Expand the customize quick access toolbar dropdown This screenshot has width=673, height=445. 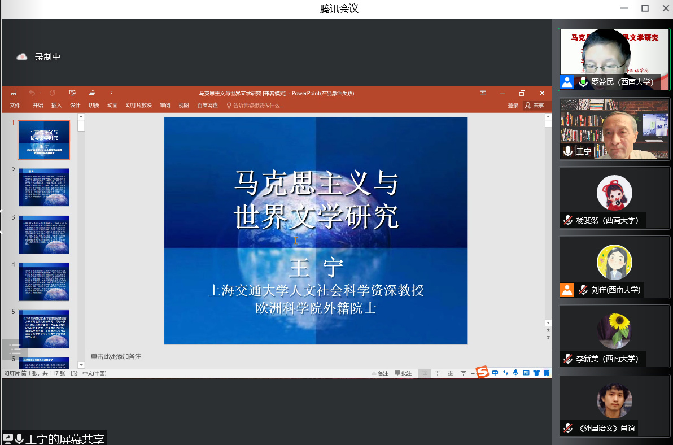point(111,93)
